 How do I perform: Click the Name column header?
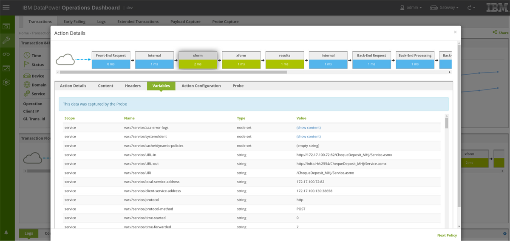point(129,118)
